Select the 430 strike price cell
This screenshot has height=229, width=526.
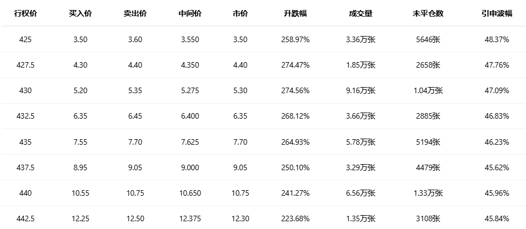[x=26, y=90]
